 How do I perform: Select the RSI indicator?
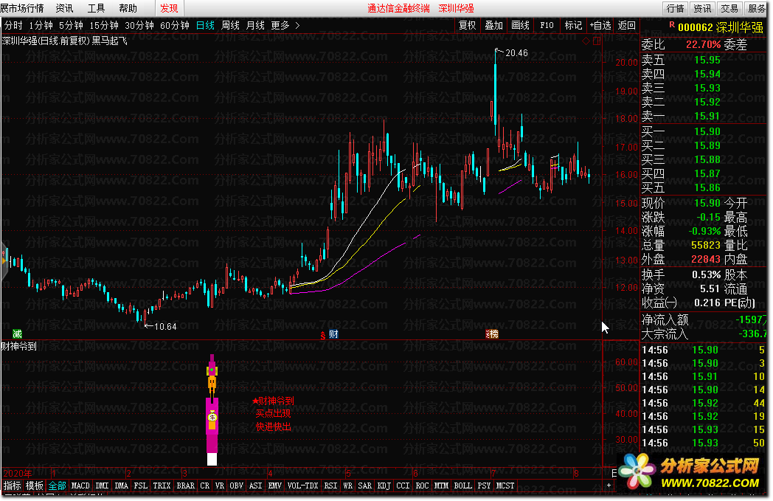(x=330, y=486)
